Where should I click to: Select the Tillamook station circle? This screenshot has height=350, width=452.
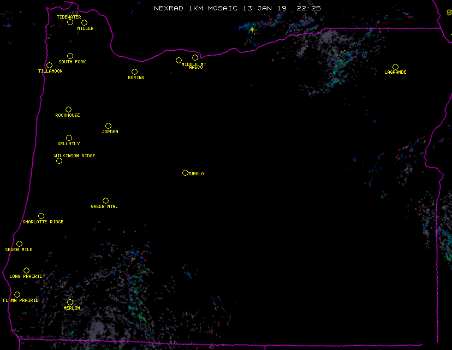click(49, 66)
